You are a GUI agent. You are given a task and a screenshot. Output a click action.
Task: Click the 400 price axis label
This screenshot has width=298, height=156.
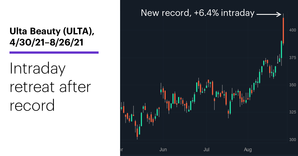pos(293,30)
